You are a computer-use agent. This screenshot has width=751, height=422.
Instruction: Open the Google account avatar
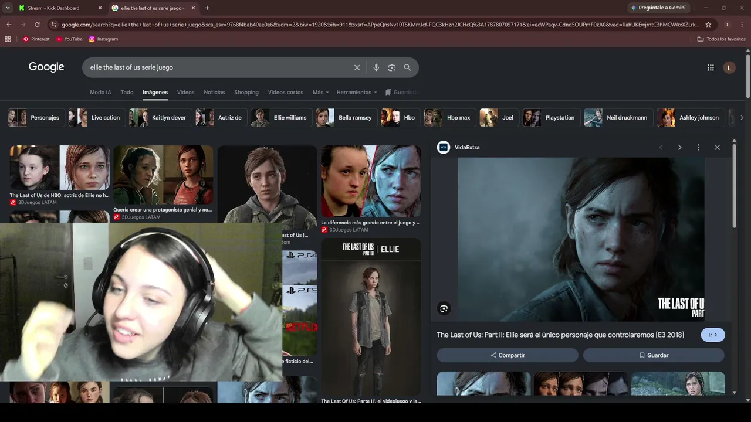click(x=729, y=67)
